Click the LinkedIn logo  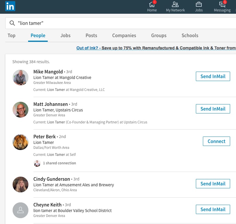click(10, 6)
